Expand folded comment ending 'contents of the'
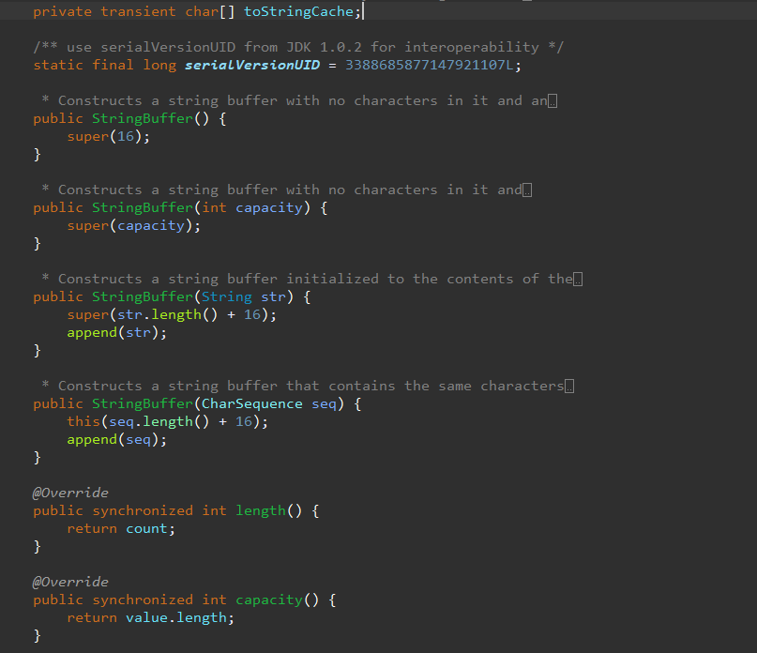The width and height of the screenshot is (757, 653). coord(578,280)
